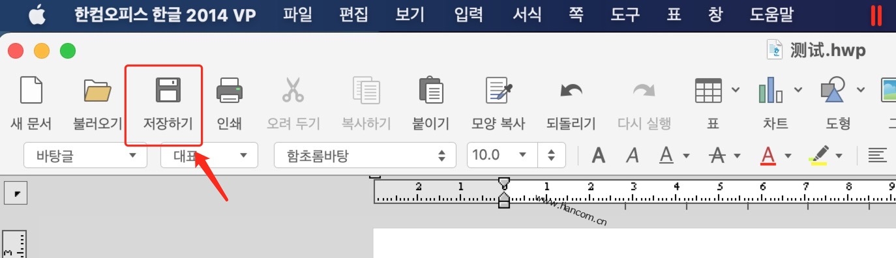This screenshot has width=896, height=258.
Task: Open the 파일 menu
Action: pos(297,14)
